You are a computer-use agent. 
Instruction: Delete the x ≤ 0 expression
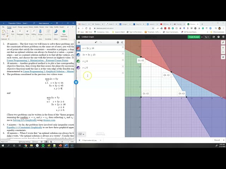(123, 60)
